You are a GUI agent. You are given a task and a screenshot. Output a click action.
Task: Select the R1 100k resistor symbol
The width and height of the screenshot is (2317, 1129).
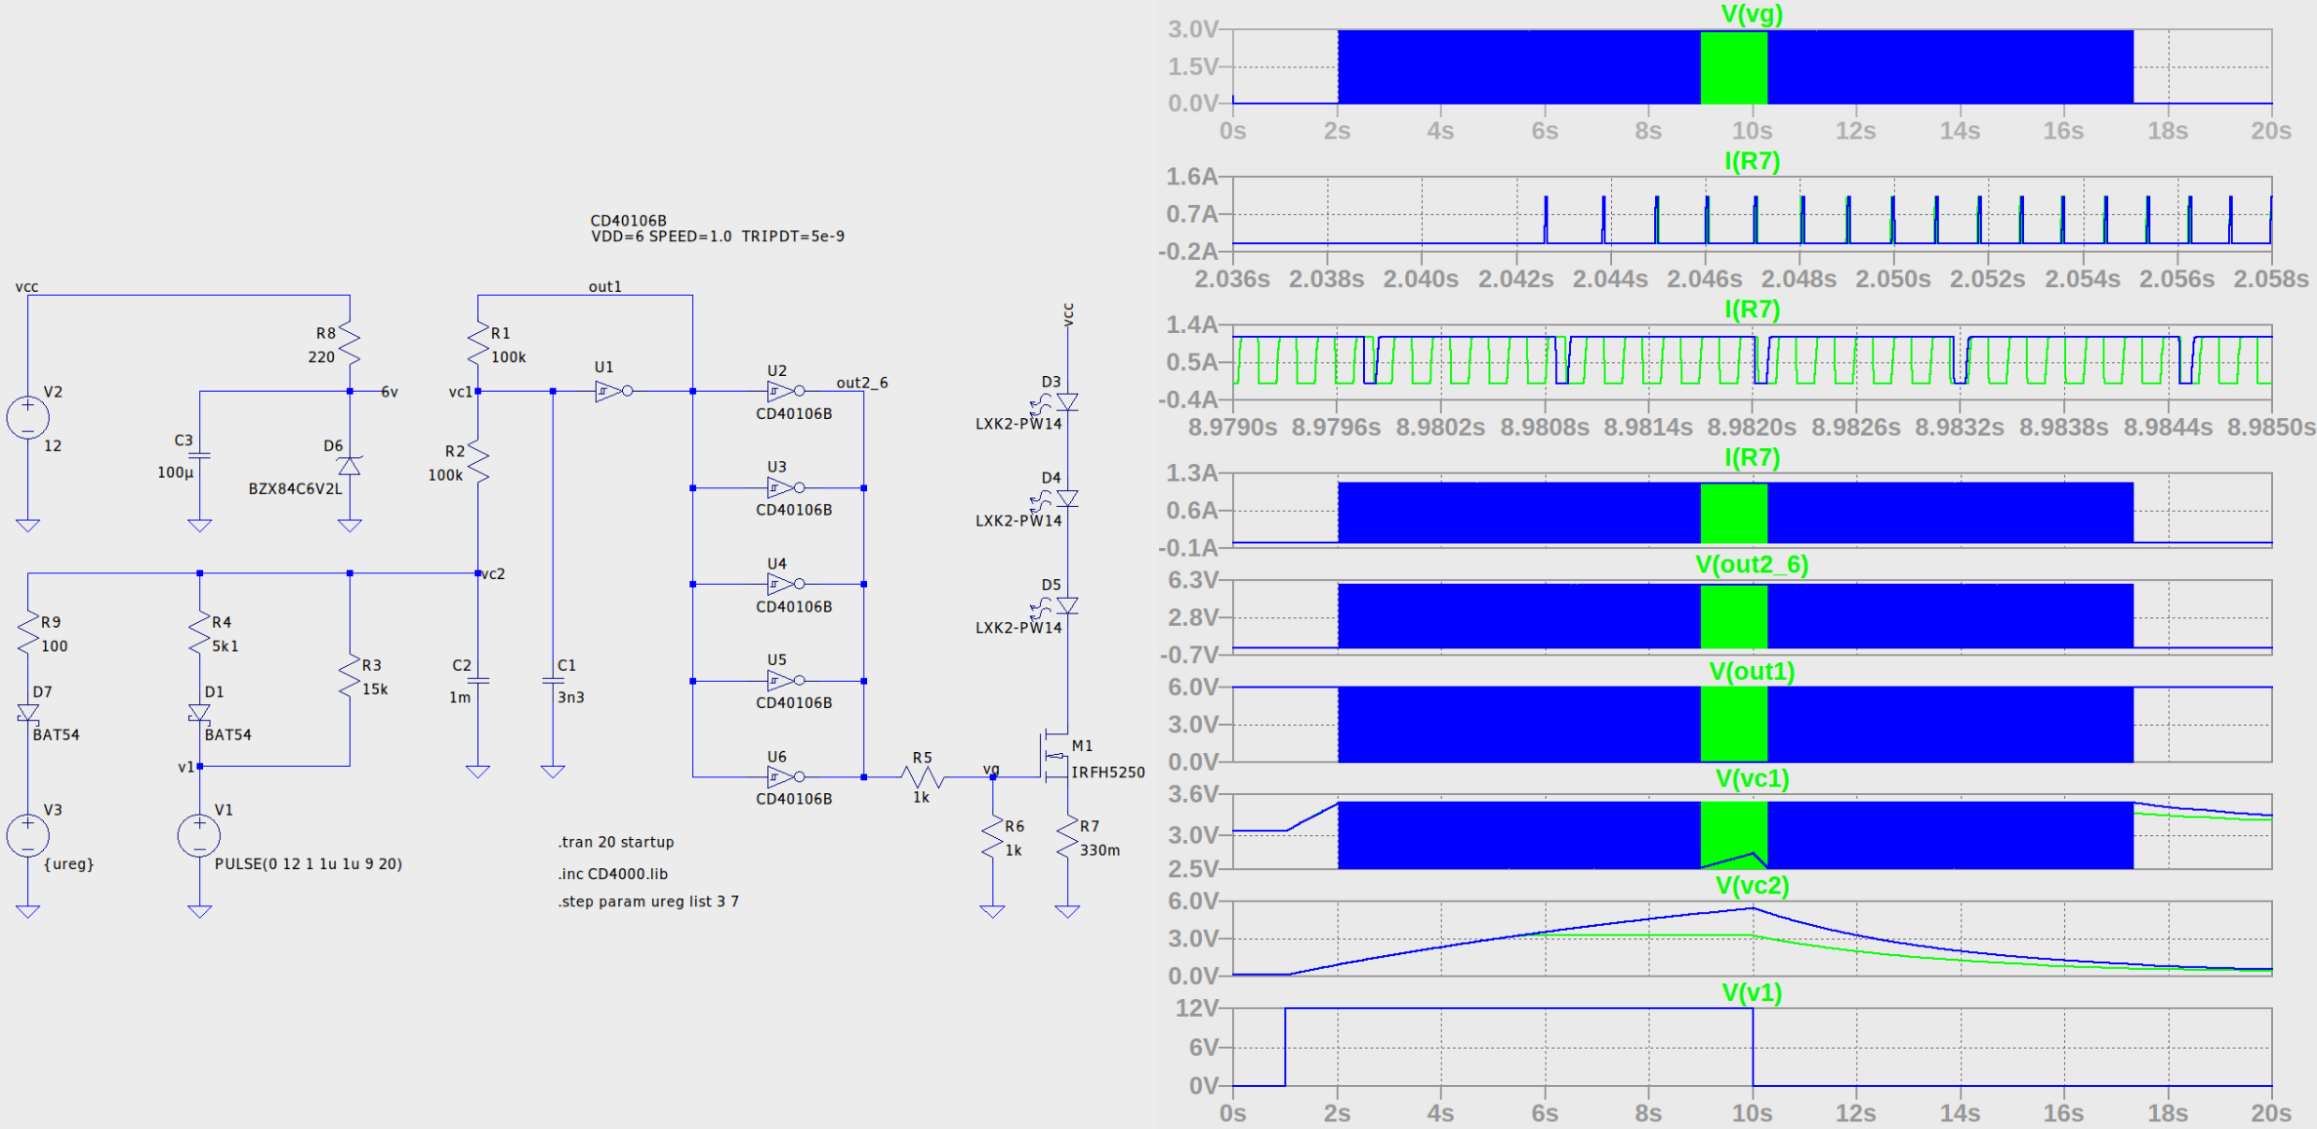tap(477, 345)
